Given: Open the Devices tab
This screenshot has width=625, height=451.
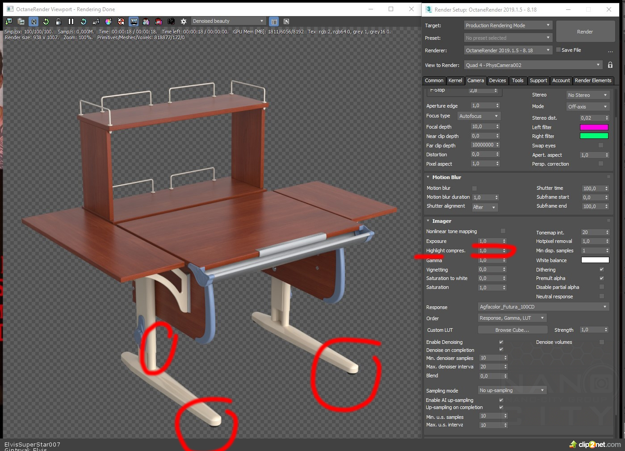Looking at the screenshot, I should (498, 80).
